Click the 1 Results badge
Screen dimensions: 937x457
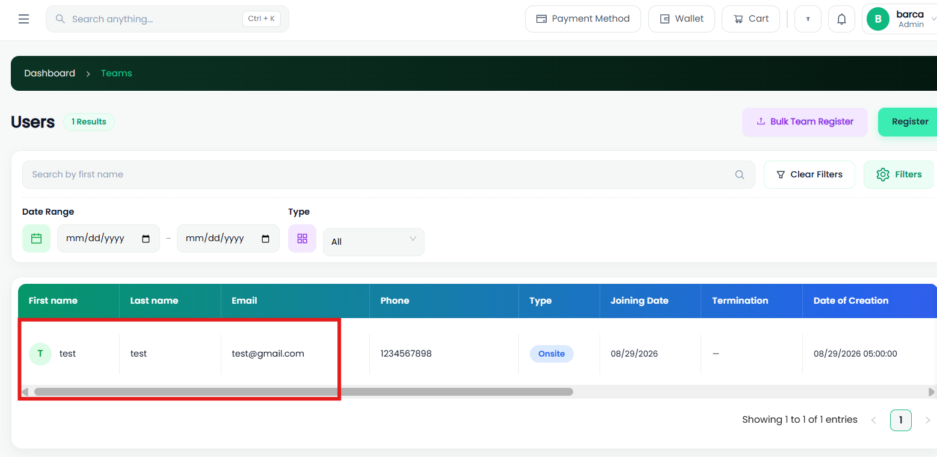click(89, 122)
